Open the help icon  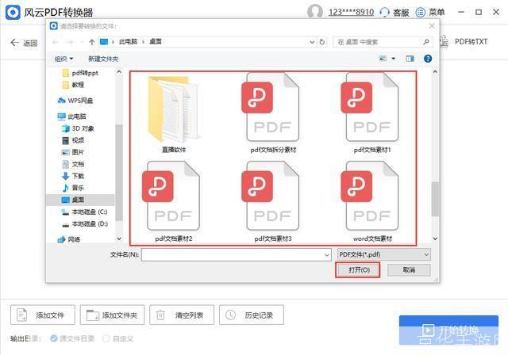tap(428, 59)
